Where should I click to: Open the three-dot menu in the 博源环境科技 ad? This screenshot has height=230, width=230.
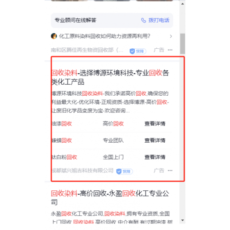pos(170,171)
